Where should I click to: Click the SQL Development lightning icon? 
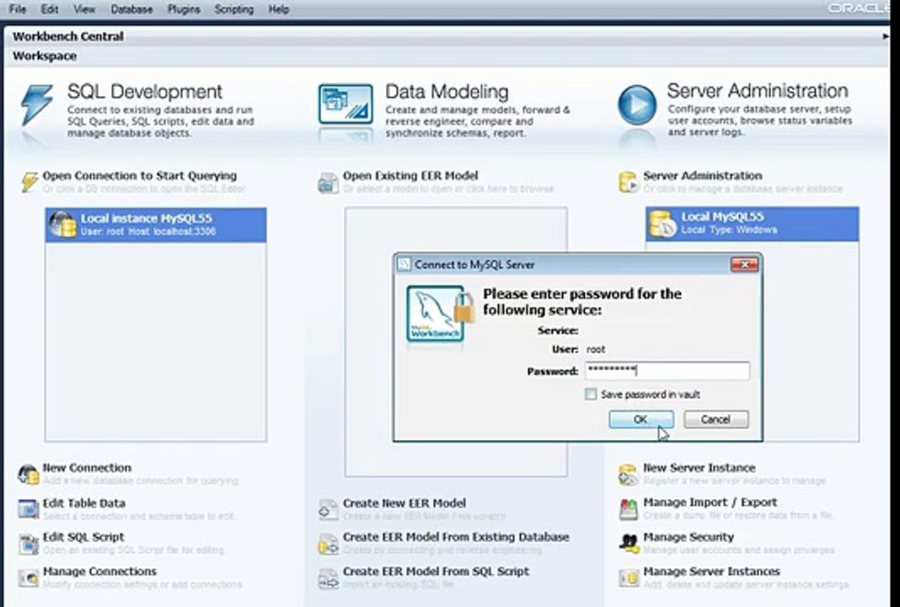click(37, 105)
